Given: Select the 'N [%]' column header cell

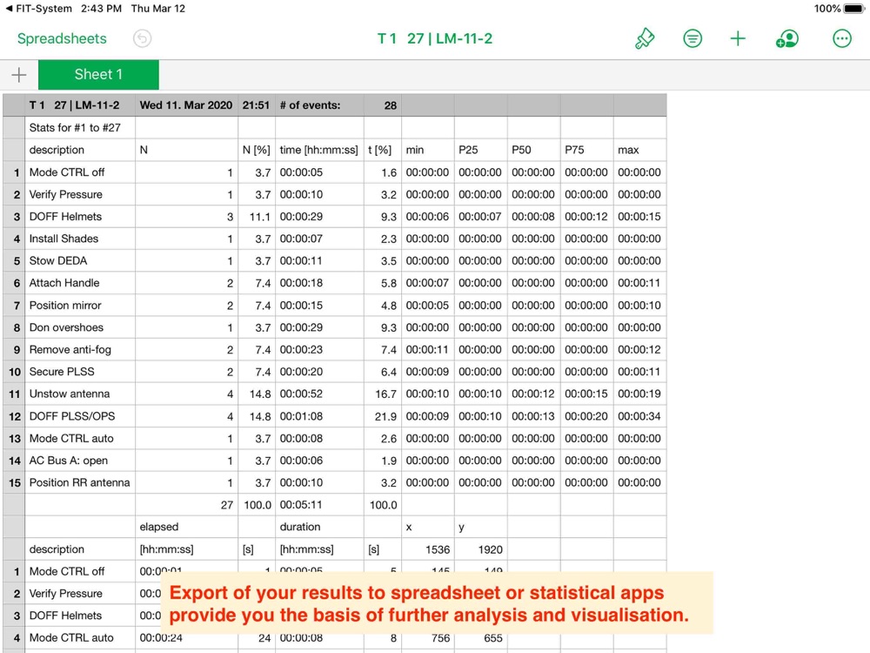Looking at the screenshot, I should click(x=257, y=150).
